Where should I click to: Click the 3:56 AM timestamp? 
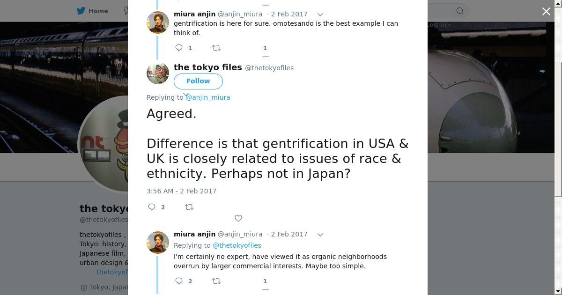click(x=181, y=191)
